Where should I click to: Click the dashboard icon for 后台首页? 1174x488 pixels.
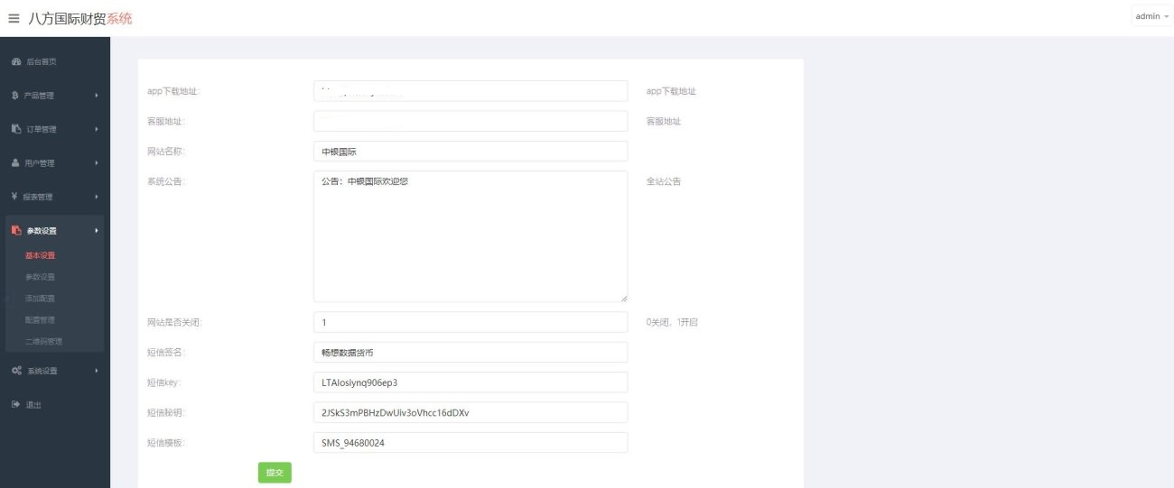point(15,61)
